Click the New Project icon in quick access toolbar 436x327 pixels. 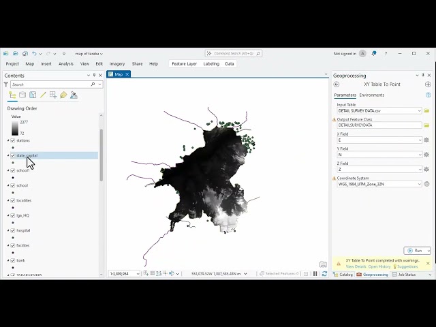pos(6,53)
